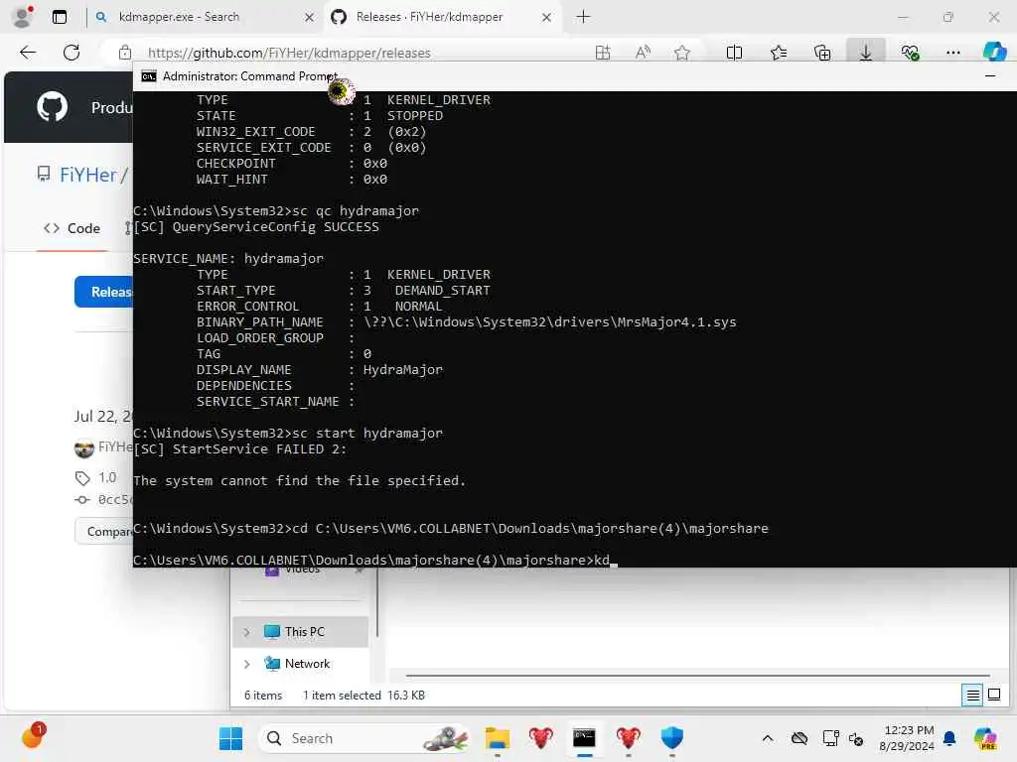The height and width of the screenshot is (762, 1017).
Task: Select Network in File Explorer sidebar
Action: tap(306, 664)
